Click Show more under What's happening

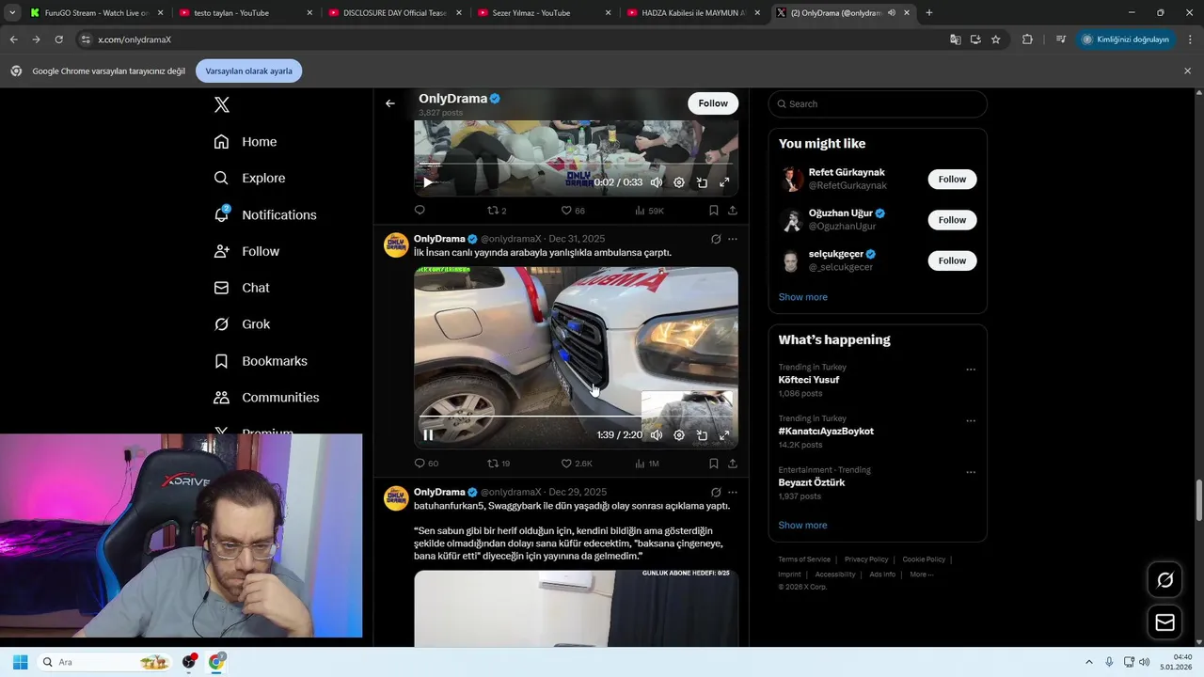[803, 526]
